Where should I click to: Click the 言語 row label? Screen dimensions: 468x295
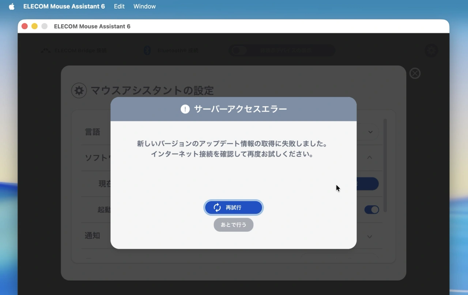(93, 132)
